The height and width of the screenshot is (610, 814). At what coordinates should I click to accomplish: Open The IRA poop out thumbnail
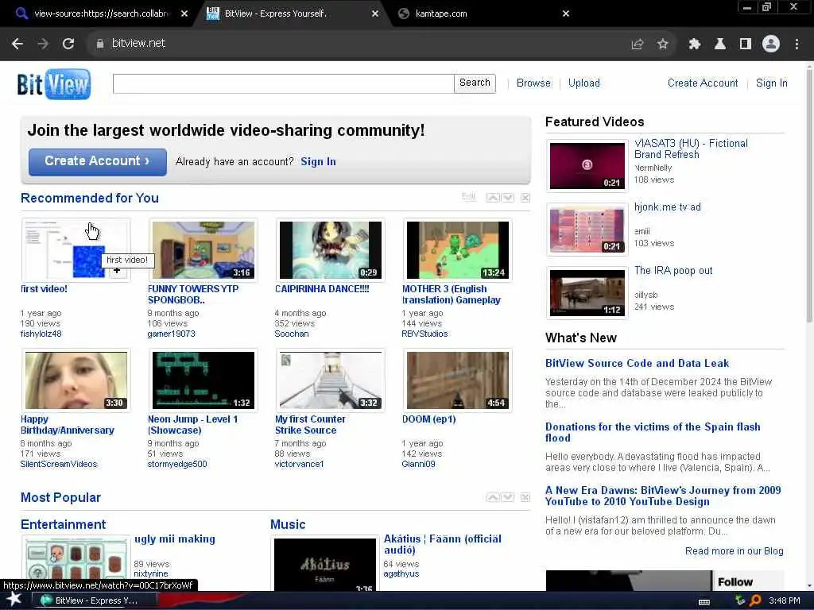coord(587,293)
